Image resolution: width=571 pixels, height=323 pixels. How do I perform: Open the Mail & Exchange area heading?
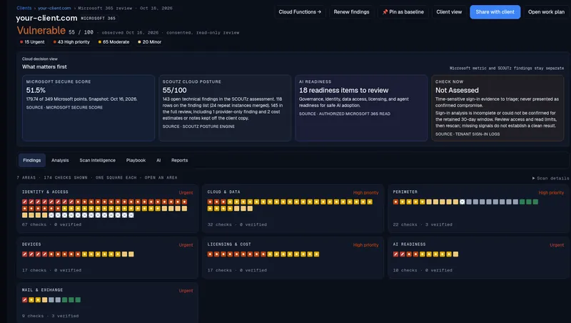42,290
